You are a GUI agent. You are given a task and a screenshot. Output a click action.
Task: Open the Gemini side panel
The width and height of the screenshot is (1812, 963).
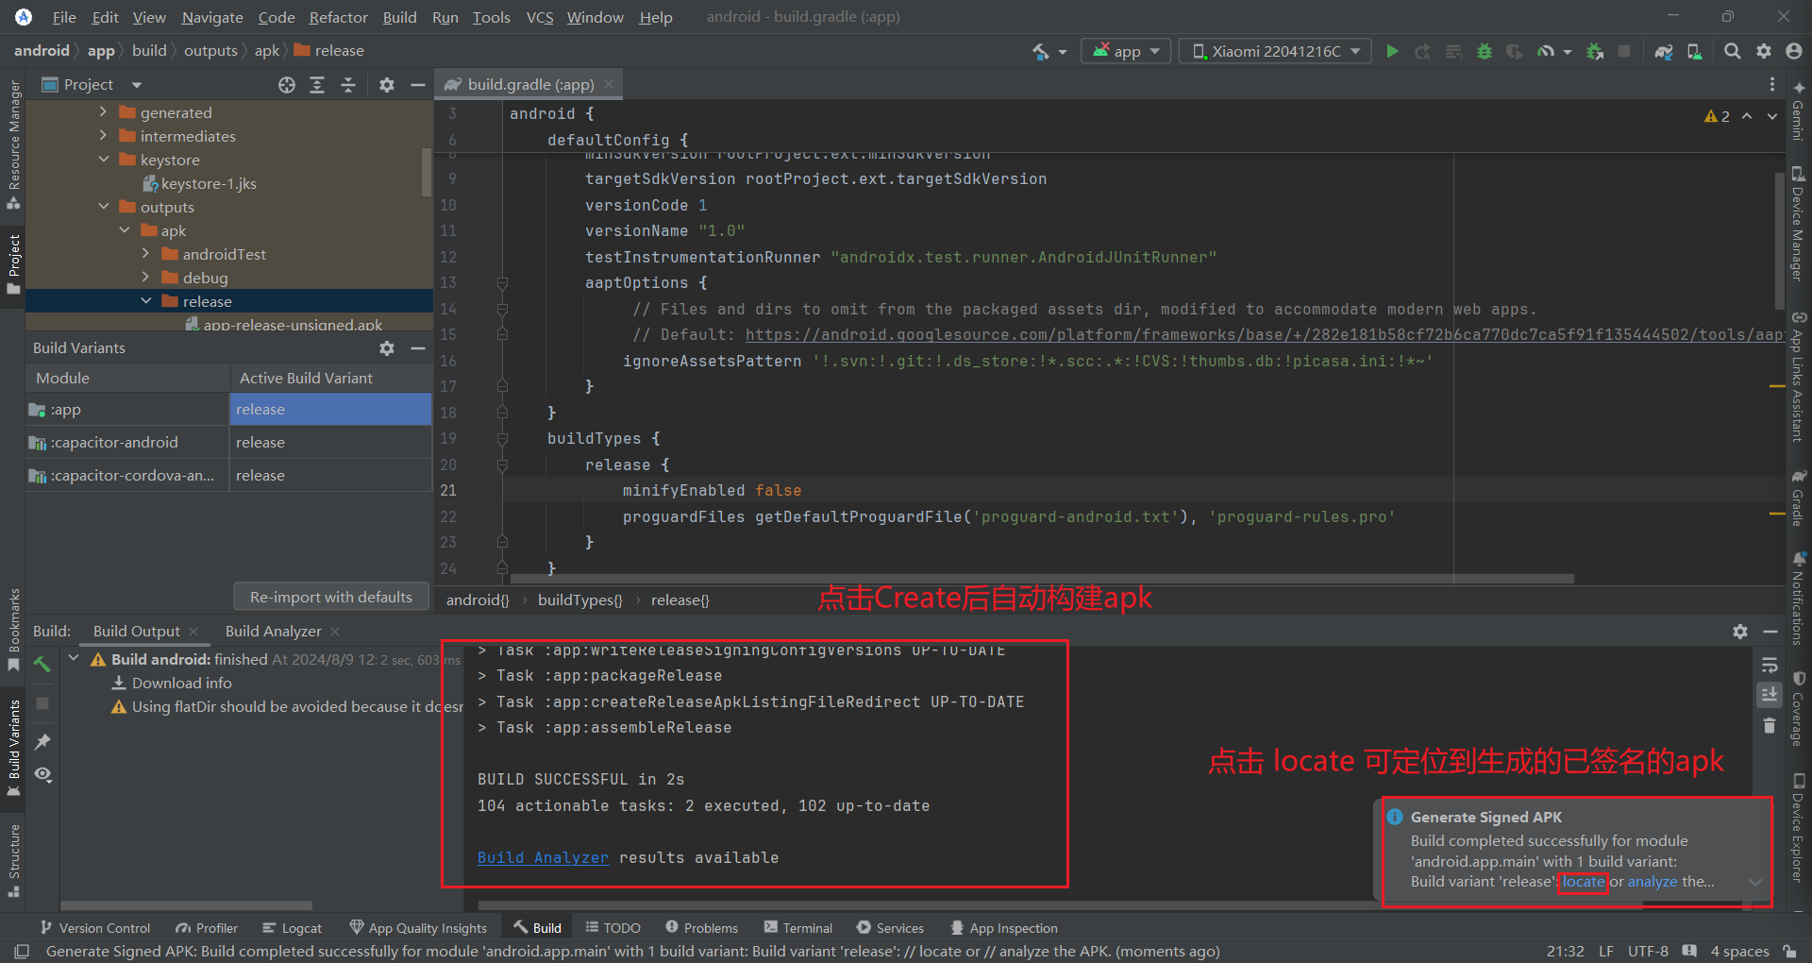(x=1798, y=111)
